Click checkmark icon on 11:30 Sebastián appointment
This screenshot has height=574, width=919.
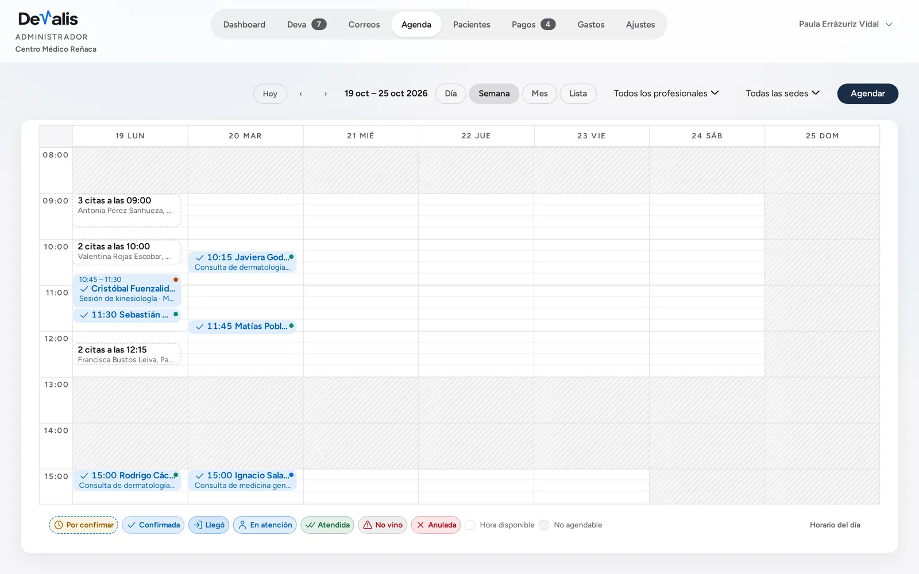click(84, 315)
